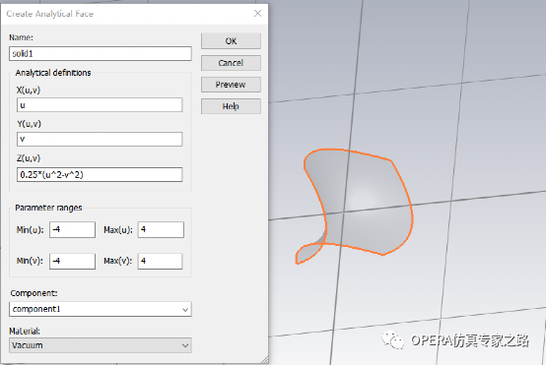
Task: Select the Y(u,v) expression field
Action: pos(100,139)
